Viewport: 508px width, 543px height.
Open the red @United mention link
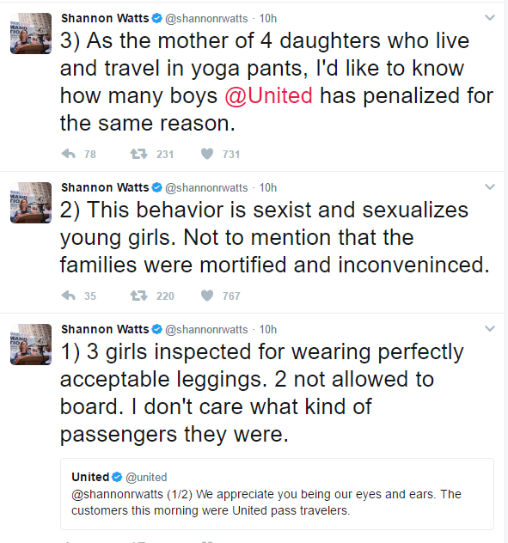[268, 95]
